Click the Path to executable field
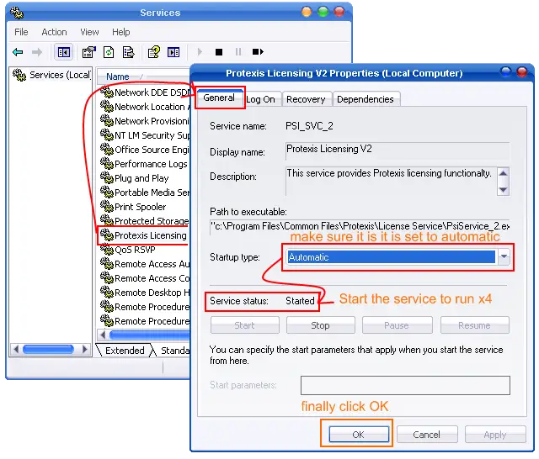 (360, 227)
